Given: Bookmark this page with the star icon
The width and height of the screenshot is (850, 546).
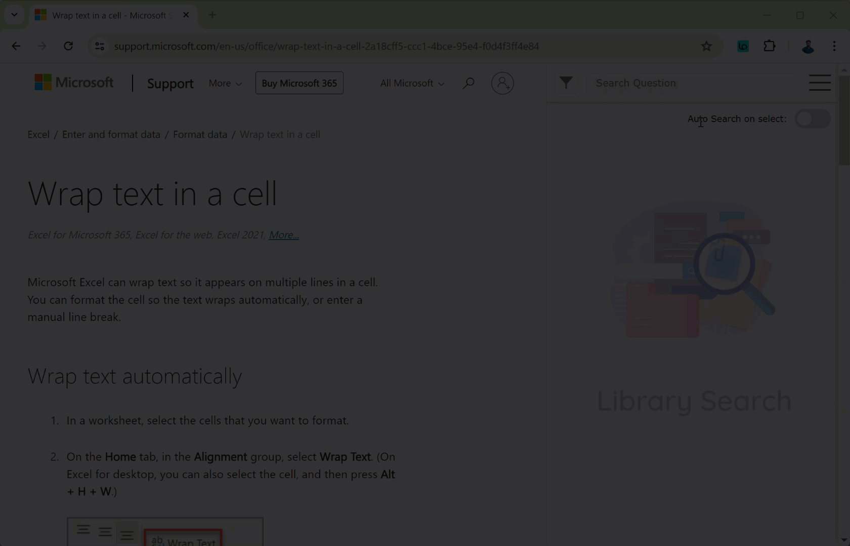Looking at the screenshot, I should 706,46.
